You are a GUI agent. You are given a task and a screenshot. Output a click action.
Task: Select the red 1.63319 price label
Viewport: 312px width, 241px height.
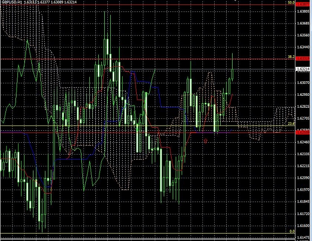303,58
